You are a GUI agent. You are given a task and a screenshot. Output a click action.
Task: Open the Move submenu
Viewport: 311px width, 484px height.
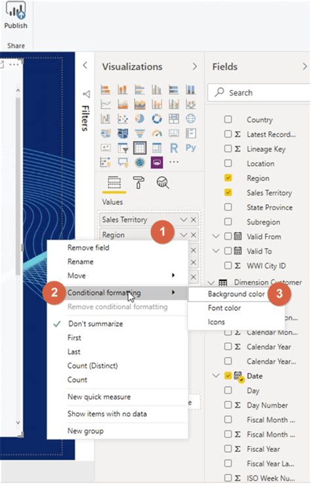pos(117,276)
